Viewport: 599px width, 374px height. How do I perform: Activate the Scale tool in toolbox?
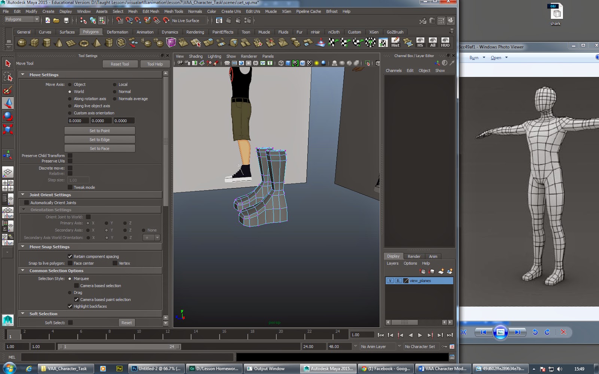[8, 129]
